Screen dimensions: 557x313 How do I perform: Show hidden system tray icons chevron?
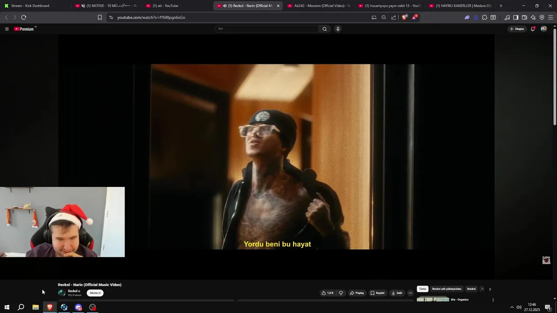[512, 307]
